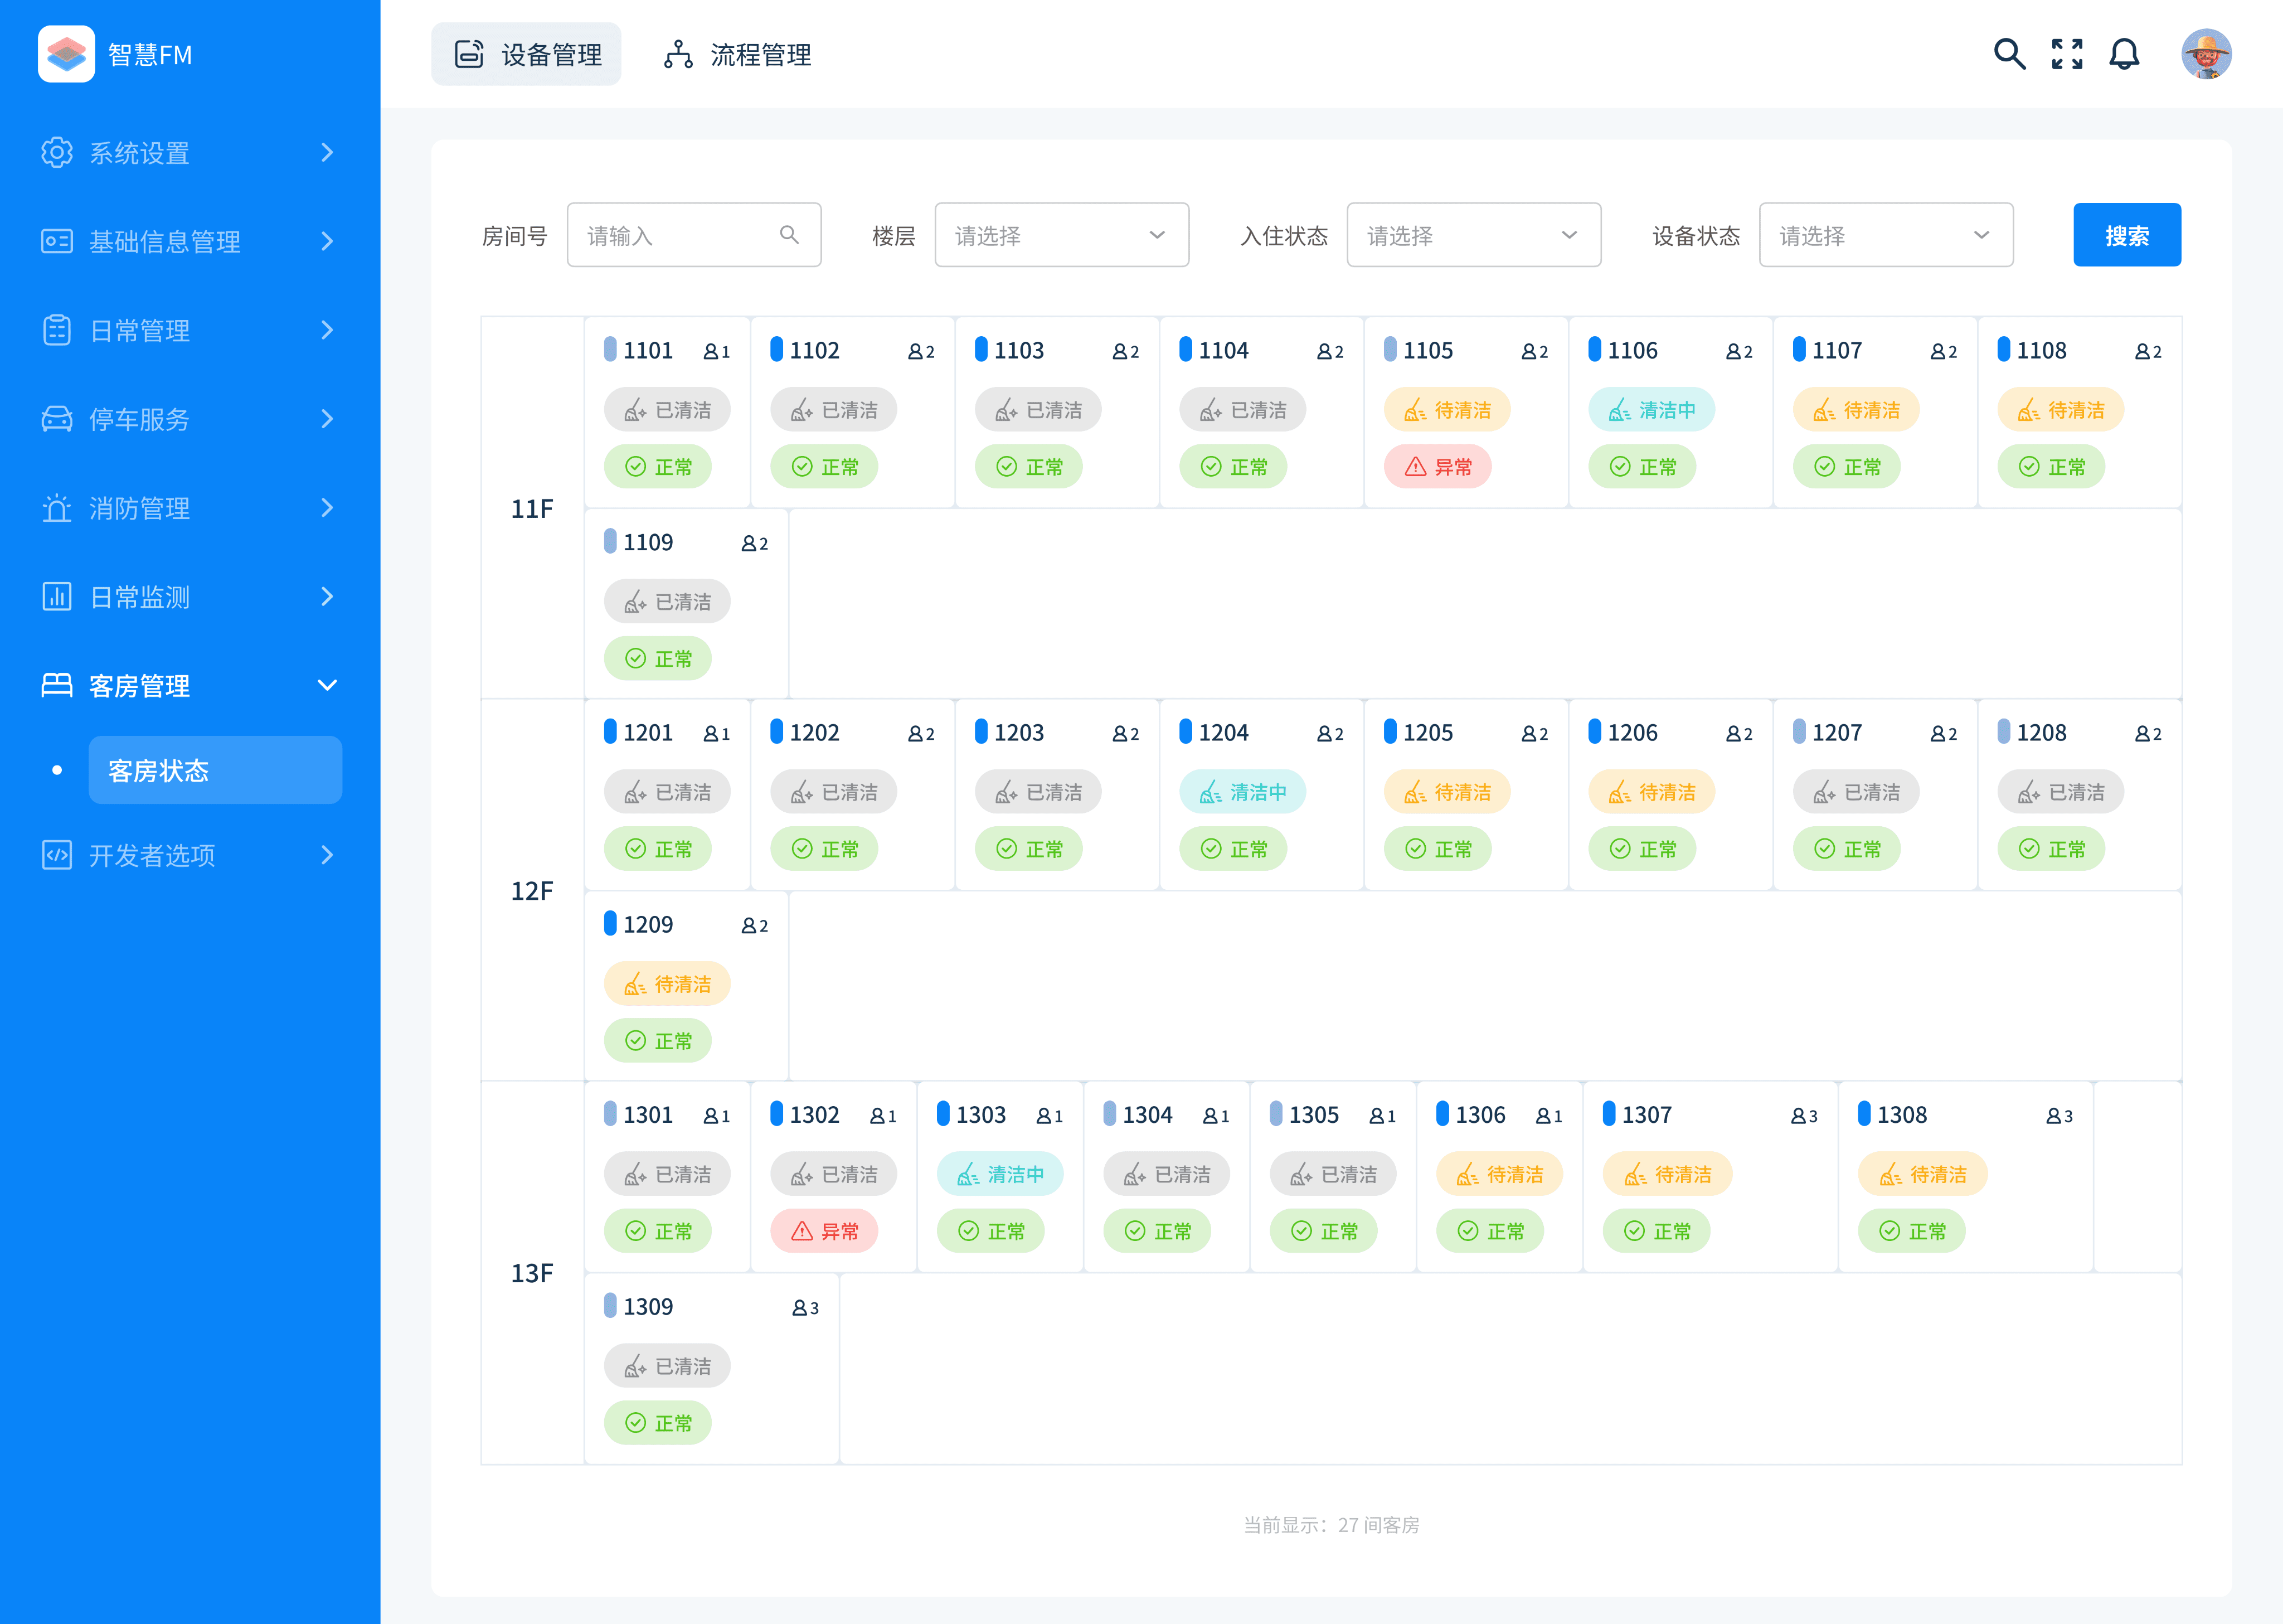Click the 房间号 input field
The height and width of the screenshot is (1624, 2283).
tap(679, 236)
